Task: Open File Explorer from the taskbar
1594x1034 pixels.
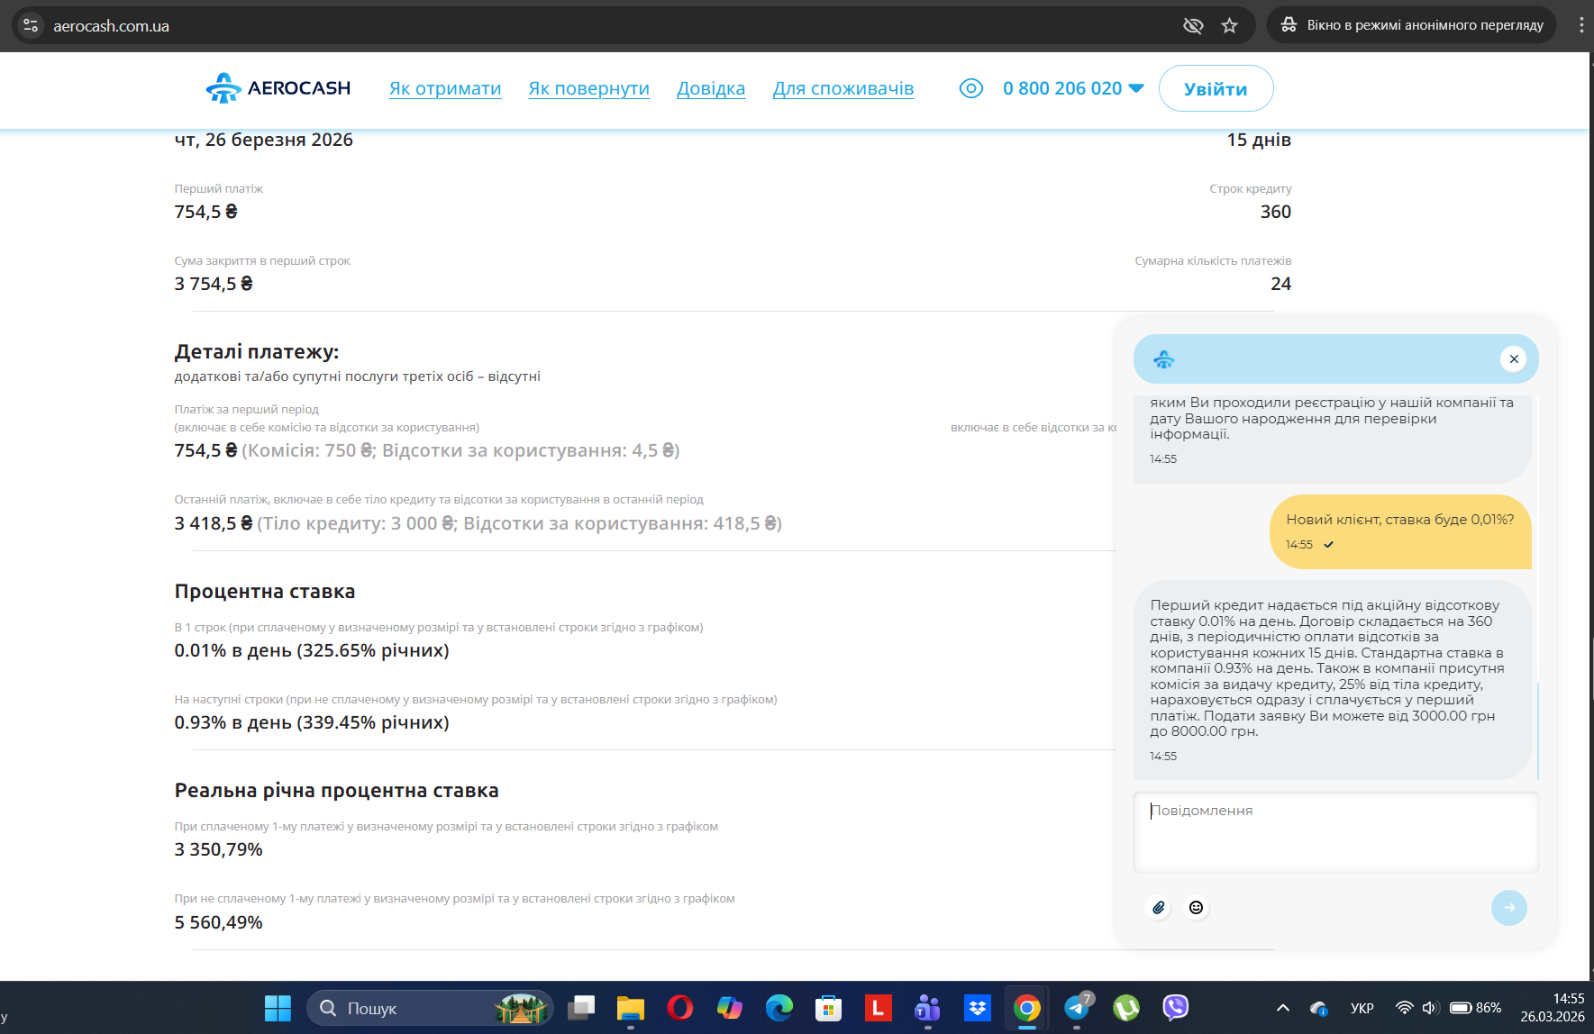Action: pyautogui.click(x=631, y=1008)
